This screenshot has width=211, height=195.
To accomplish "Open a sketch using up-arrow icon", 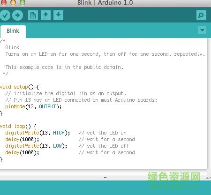I will pyautogui.click(x=45, y=15).
